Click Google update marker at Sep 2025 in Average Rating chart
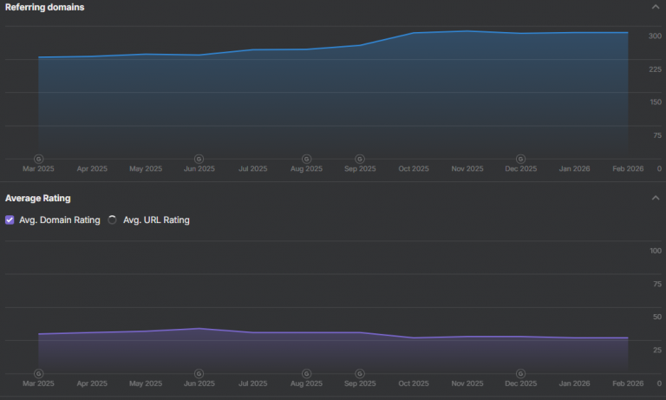 [360, 374]
